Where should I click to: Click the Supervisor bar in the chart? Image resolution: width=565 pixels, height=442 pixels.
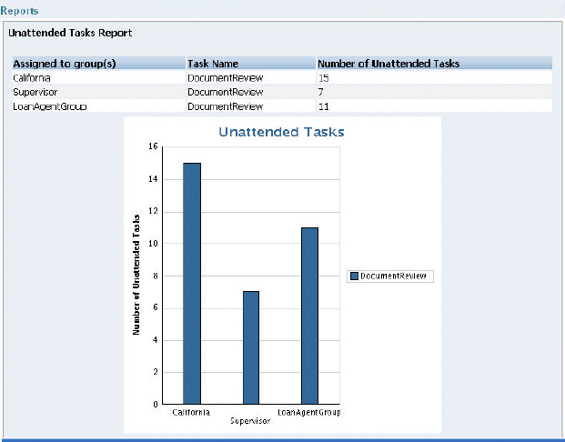pos(251,347)
